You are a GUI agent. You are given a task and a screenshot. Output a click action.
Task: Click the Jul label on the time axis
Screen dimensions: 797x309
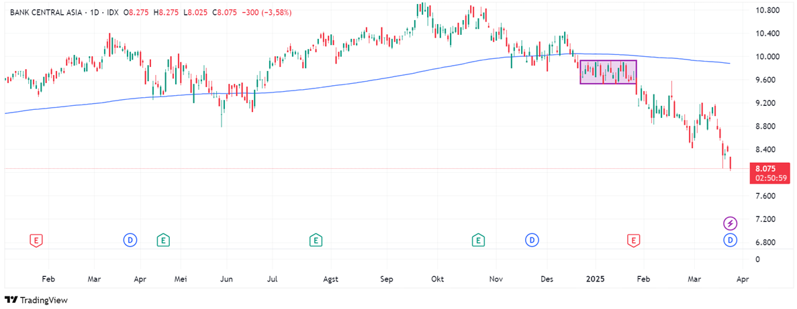coord(273,279)
